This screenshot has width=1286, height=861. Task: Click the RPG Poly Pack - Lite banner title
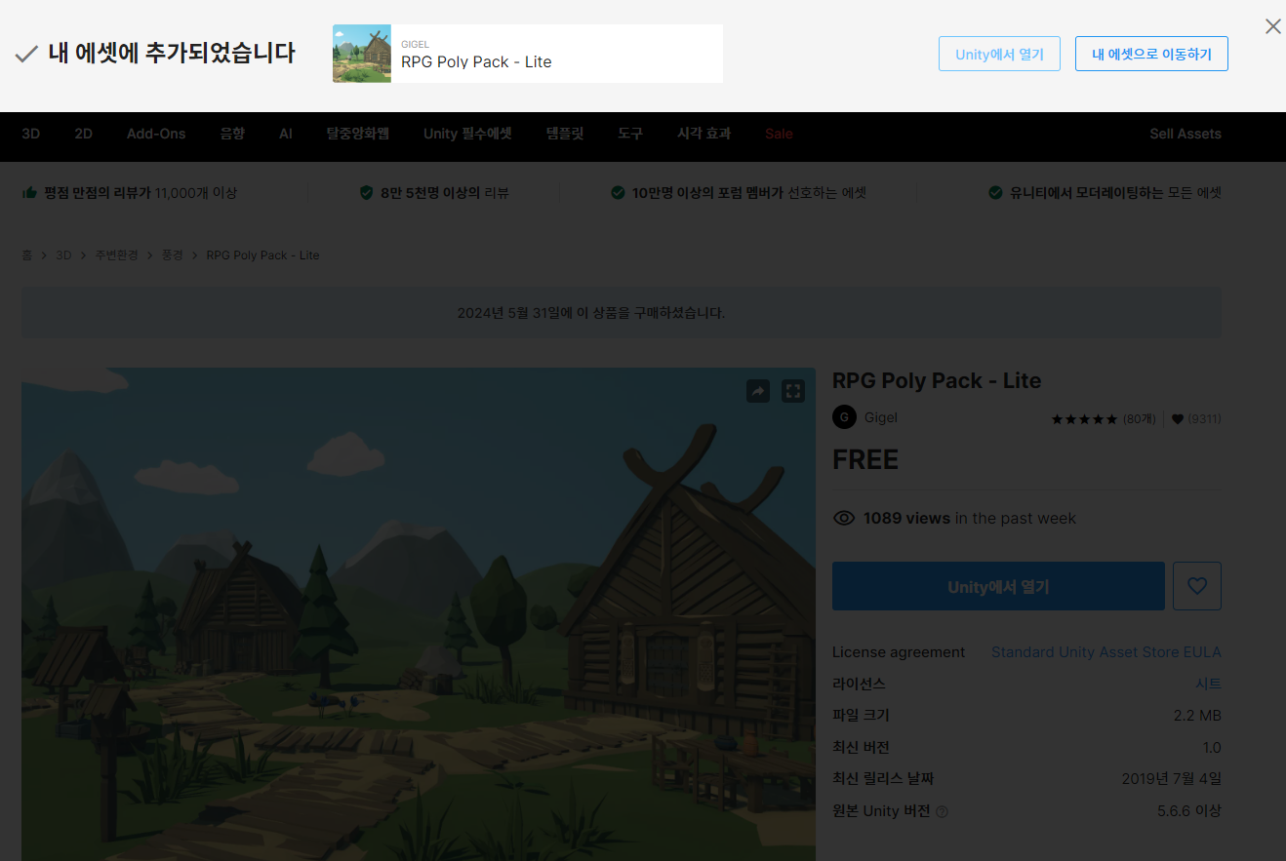point(476,61)
